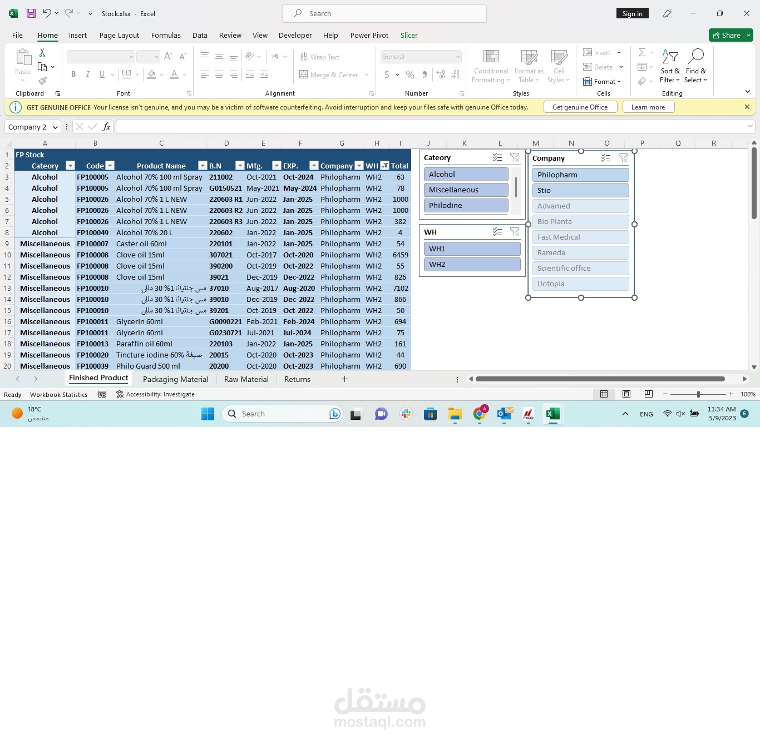Click the Fill Color bucket icon
Image resolution: width=760 pixels, height=745 pixels.
pyautogui.click(x=151, y=74)
